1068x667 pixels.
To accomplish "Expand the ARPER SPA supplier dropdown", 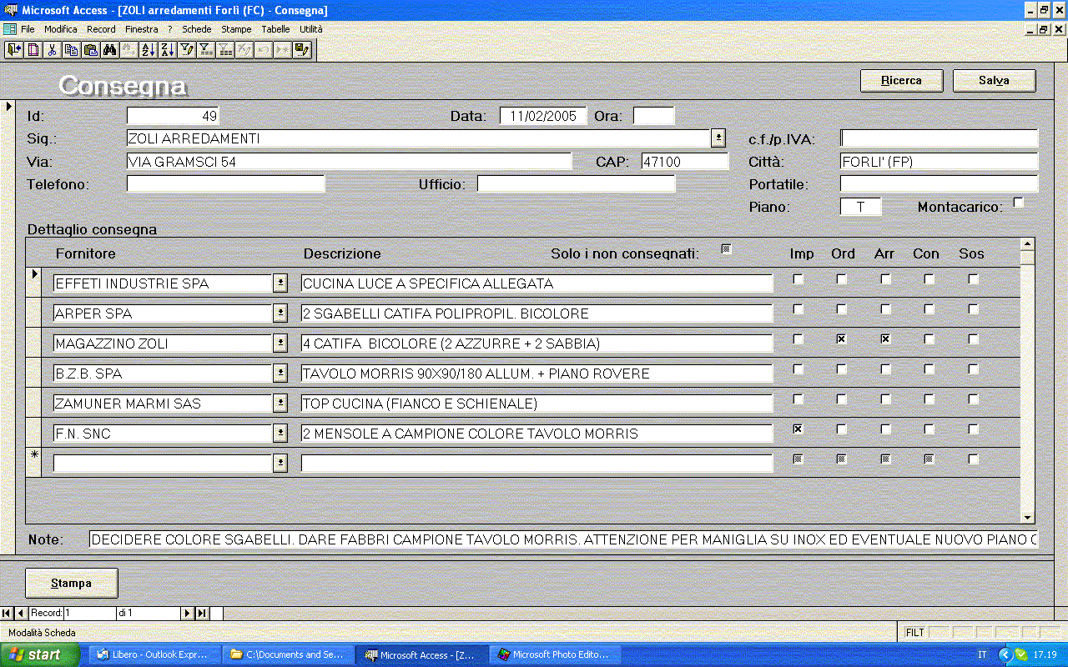I will [280, 313].
